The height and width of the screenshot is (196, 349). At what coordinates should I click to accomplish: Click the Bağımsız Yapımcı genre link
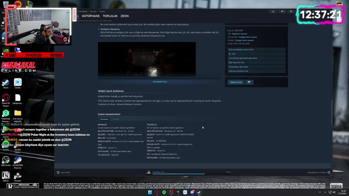pos(240,34)
